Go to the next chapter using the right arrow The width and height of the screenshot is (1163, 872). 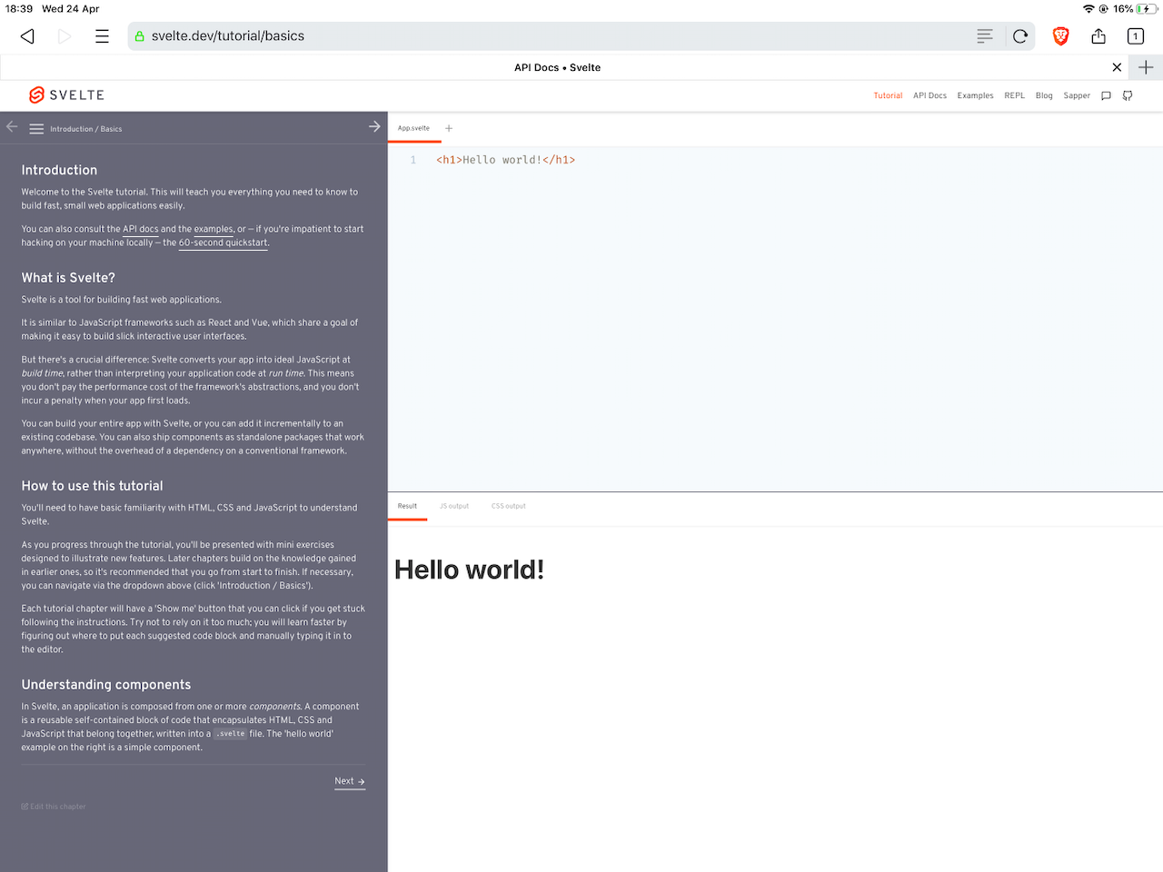coord(374,127)
